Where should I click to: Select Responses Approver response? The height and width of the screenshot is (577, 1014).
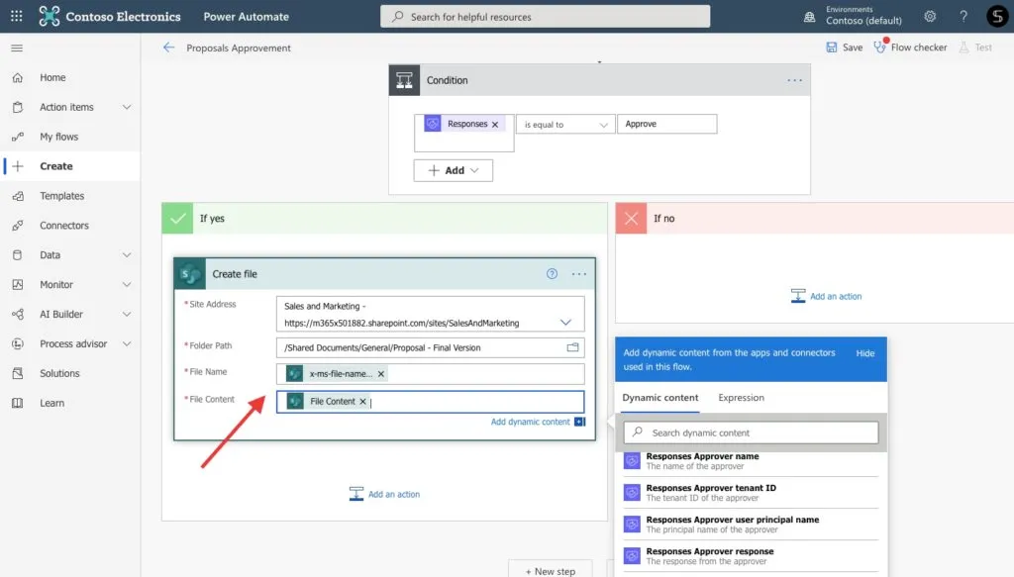[751, 556]
